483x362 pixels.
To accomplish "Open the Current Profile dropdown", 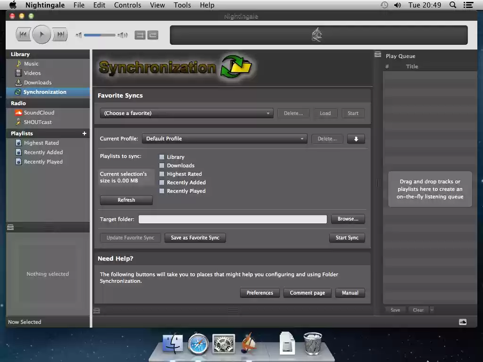I will pyautogui.click(x=225, y=139).
